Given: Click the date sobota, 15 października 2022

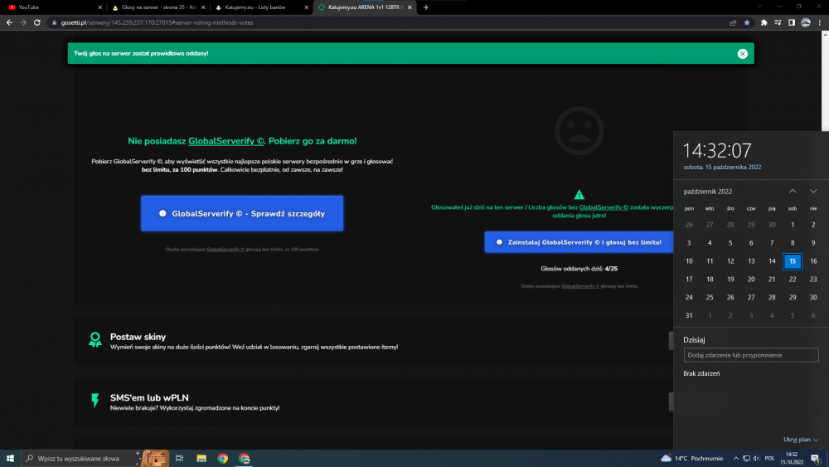Looking at the screenshot, I should [x=722, y=167].
